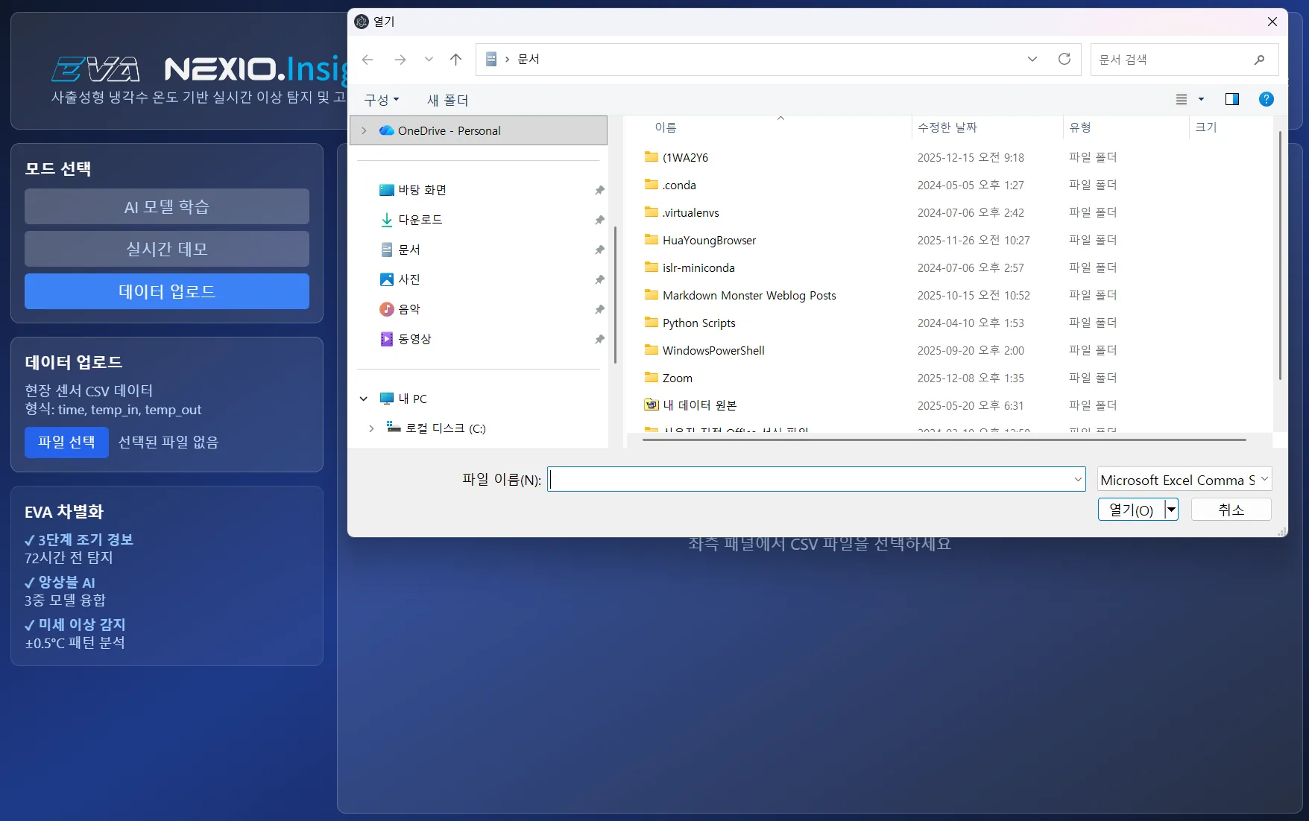Open 다운로드 quick access folder
Viewport: 1309px width, 821px height.
(x=420, y=220)
